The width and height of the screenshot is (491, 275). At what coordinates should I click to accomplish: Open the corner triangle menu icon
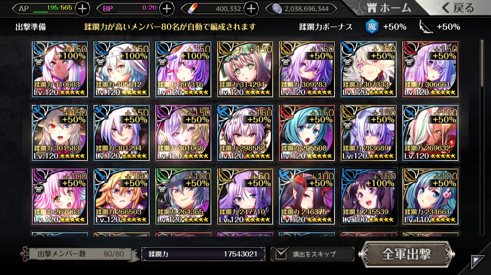point(478,262)
